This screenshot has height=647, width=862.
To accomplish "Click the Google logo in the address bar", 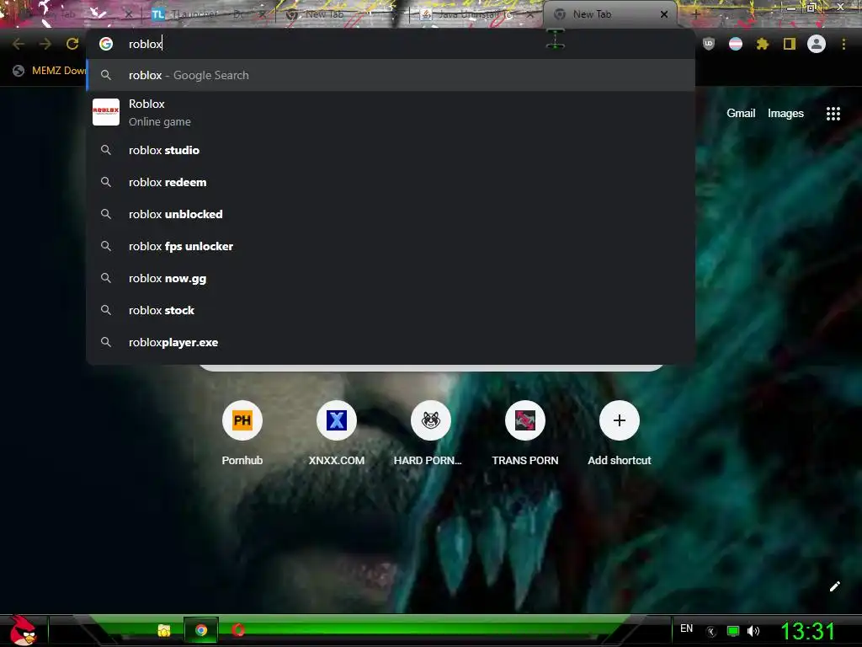I will pos(106,44).
